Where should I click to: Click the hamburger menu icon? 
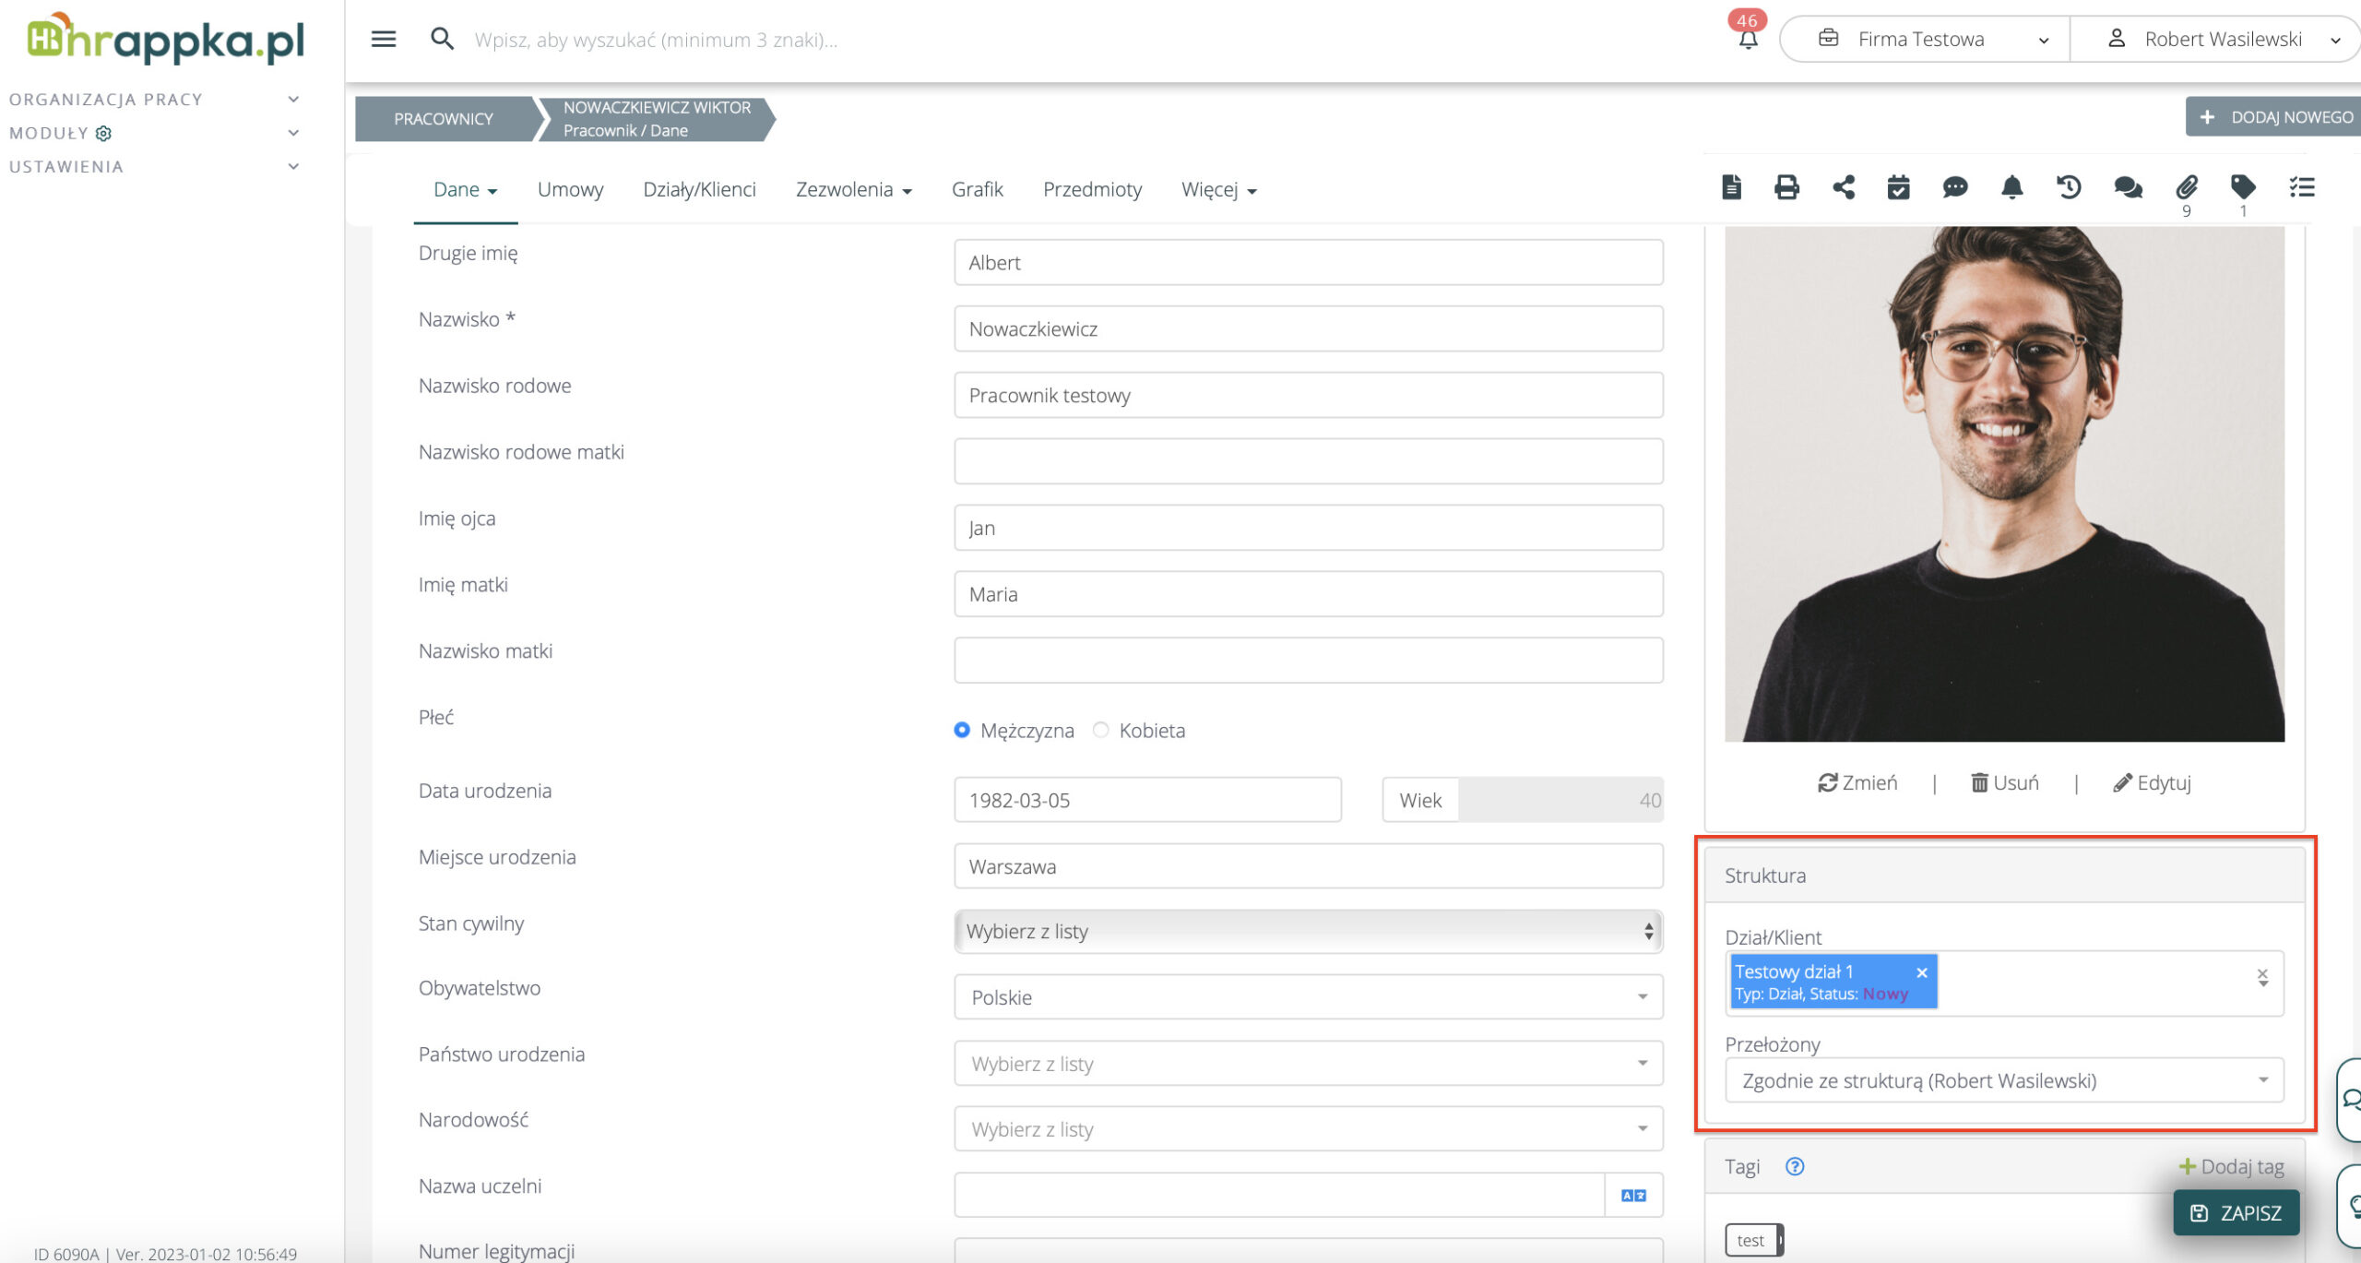(384, 39)
